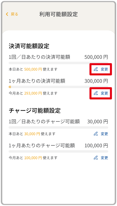117x206 pixels.
Task: Click the 決済可能額設定 section heading
Action: (x=29, y=46)
